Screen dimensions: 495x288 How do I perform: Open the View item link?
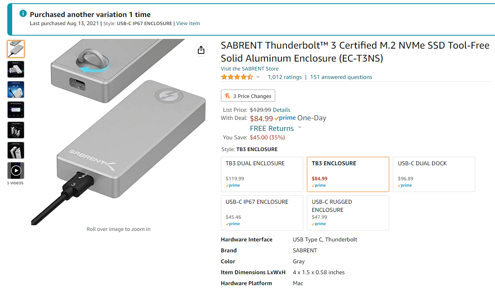188,23
